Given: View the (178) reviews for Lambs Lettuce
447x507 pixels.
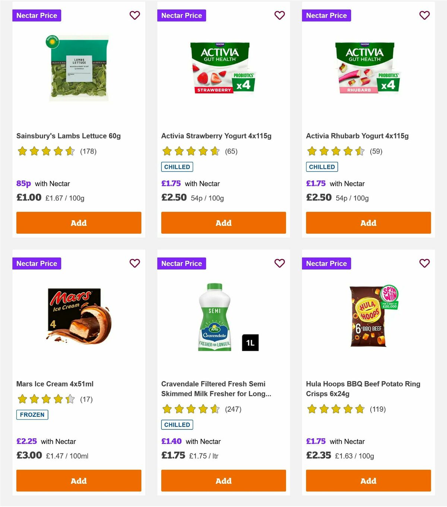Looking at the screenshot, I should [88, 151].
